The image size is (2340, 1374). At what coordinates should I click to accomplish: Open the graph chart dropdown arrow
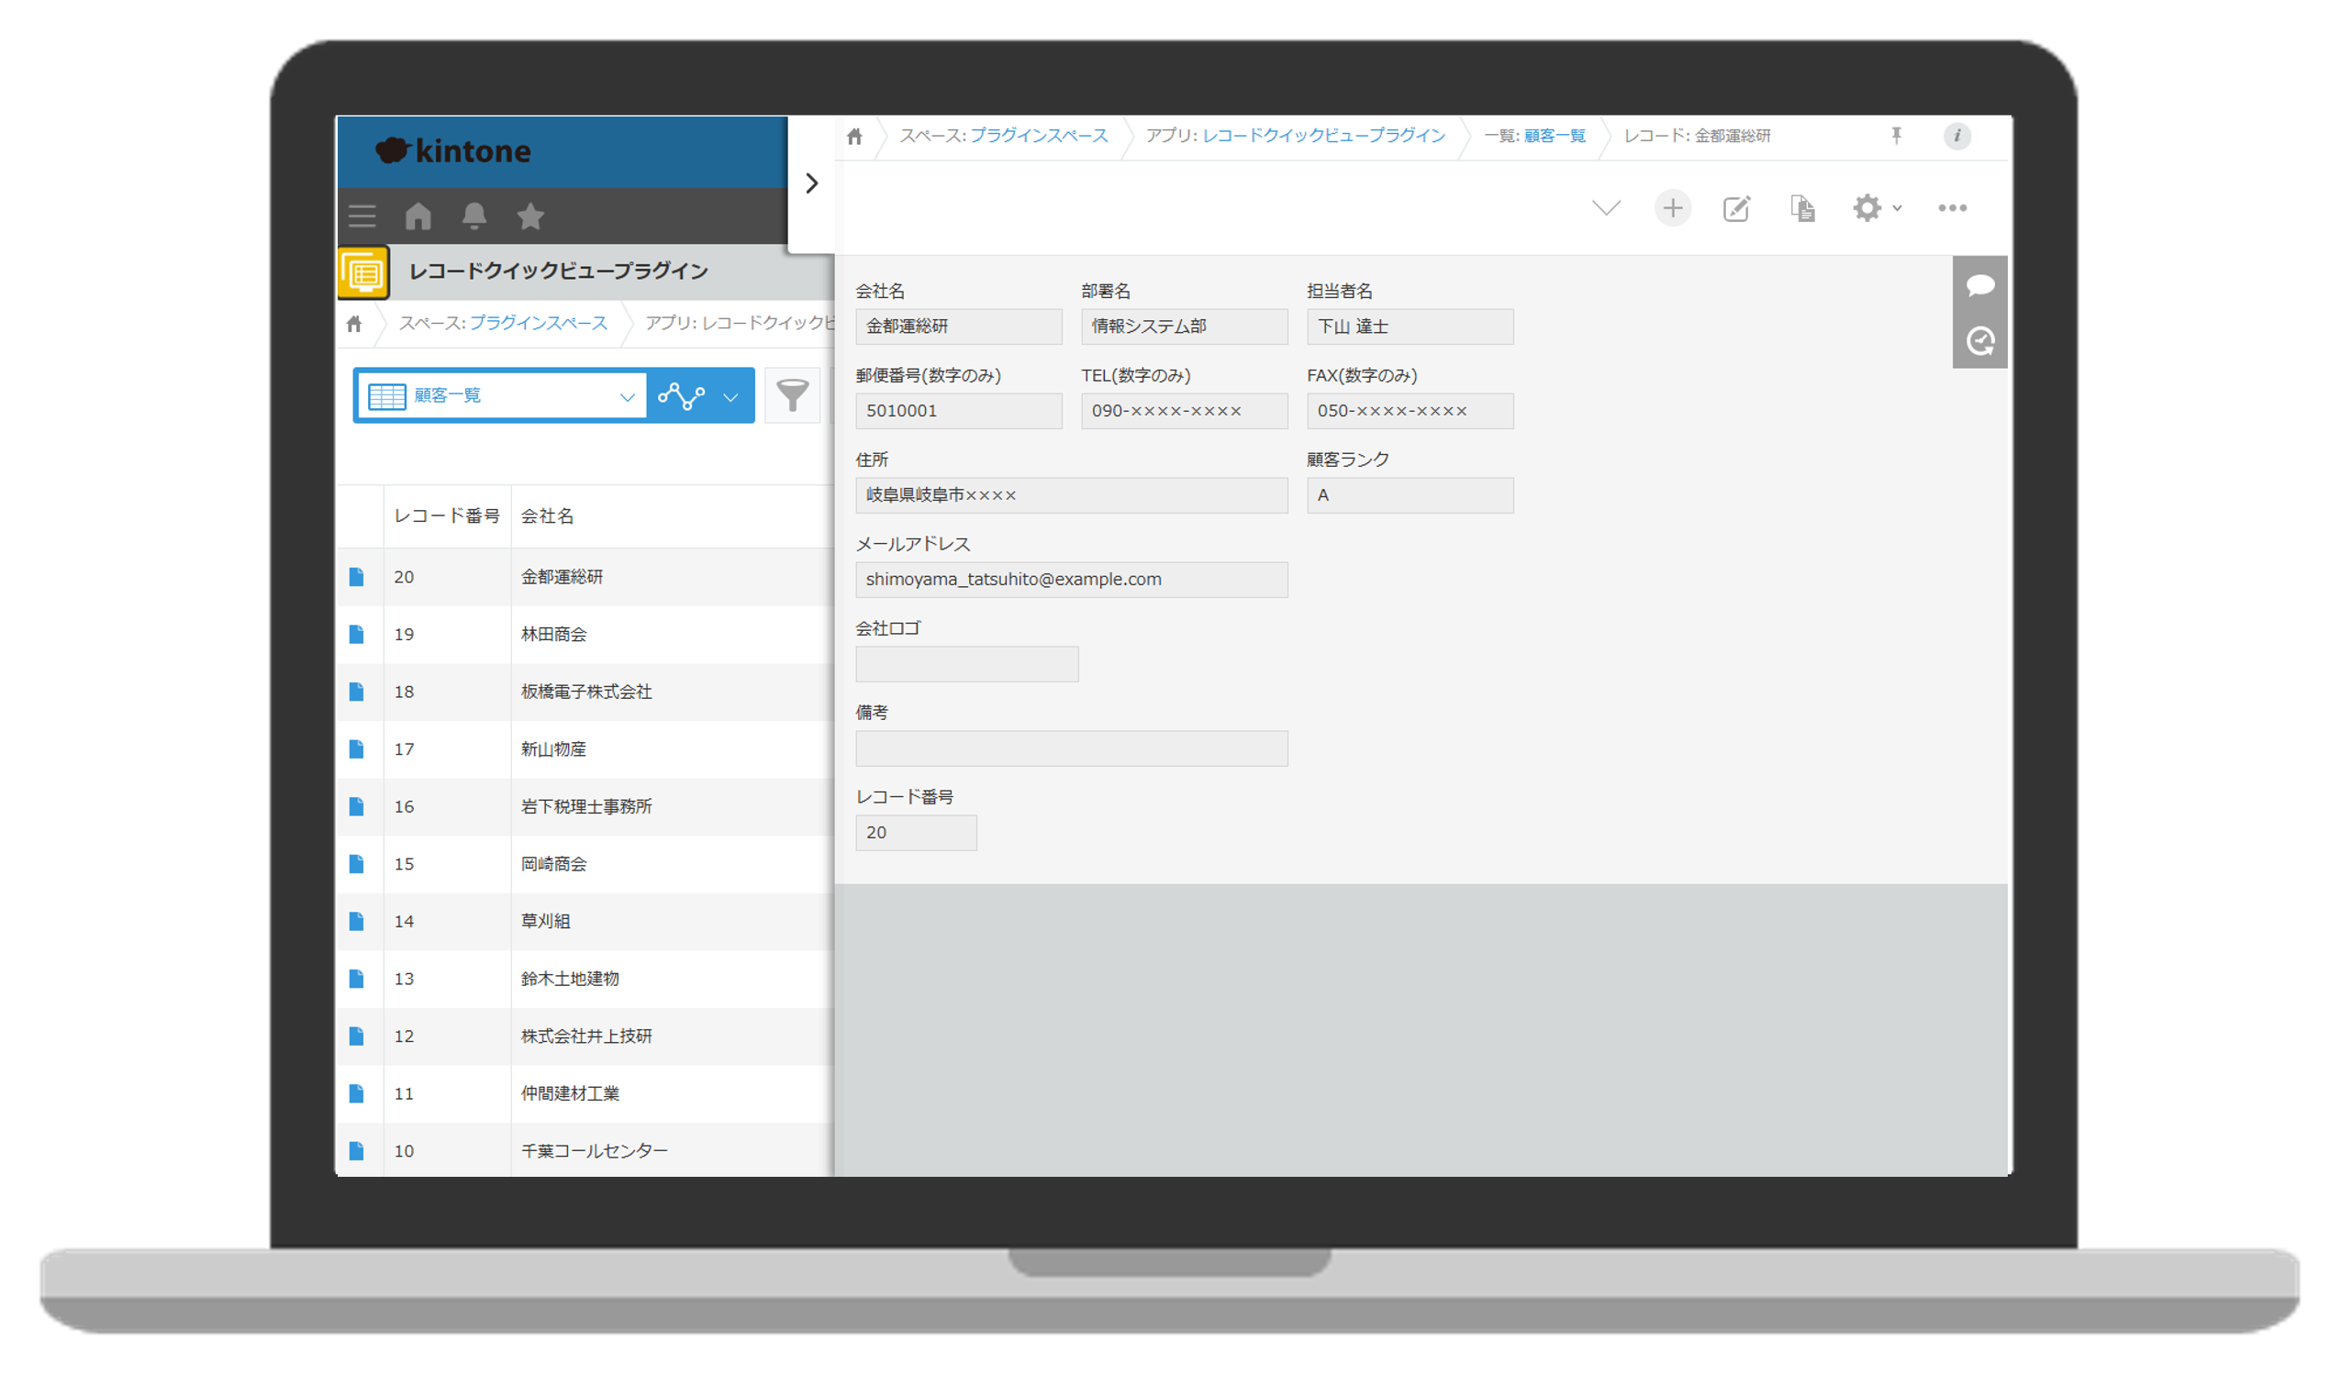pyautogui.click(x=730, y=396)
